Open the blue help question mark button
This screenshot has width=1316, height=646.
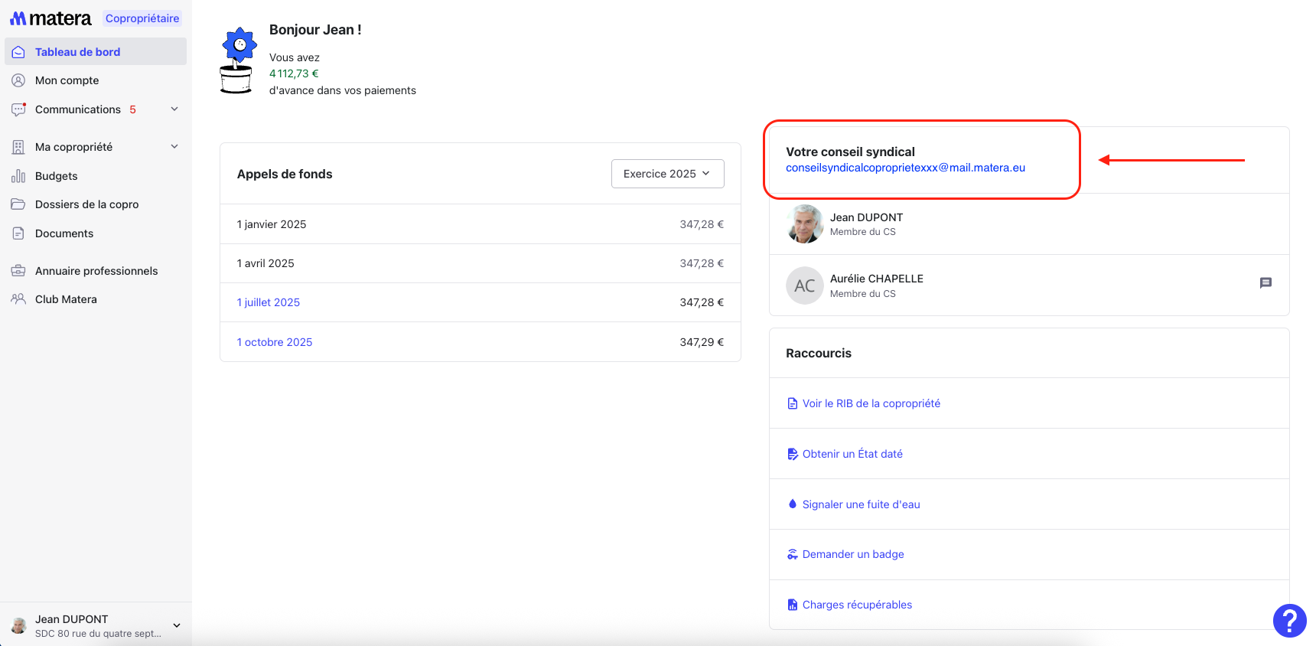tap(1289, 620)
